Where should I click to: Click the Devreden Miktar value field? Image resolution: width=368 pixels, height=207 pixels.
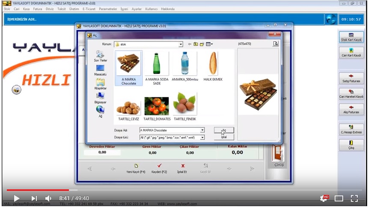[102, 152]
